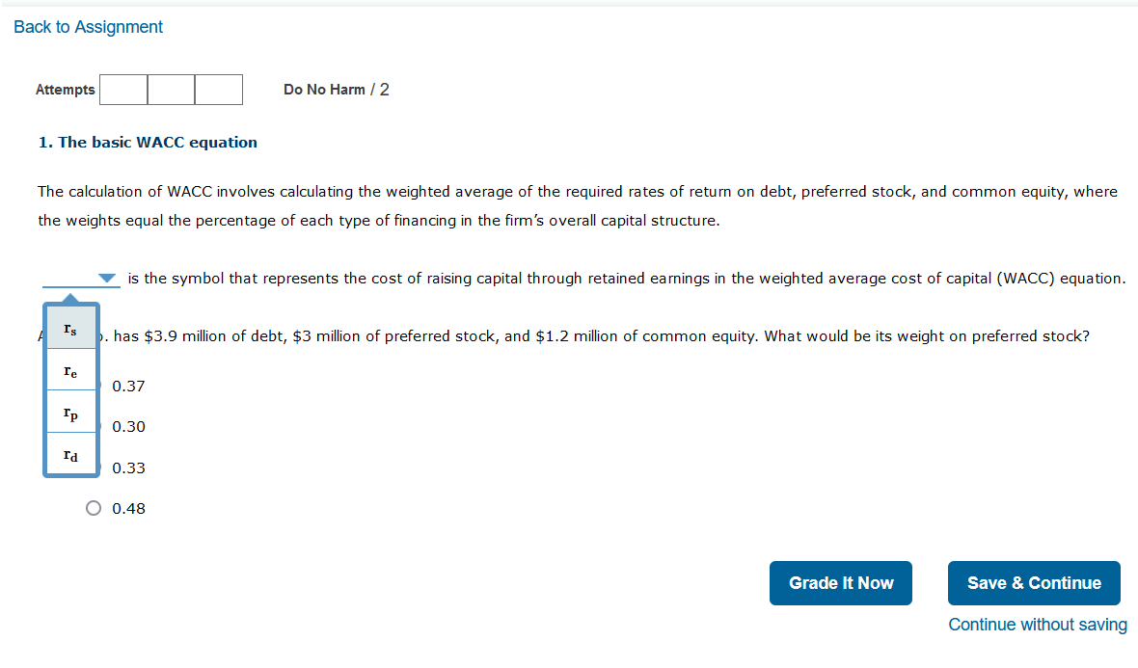Select the 0.30 answer option
The width and height of the screenshot is (1138, 668).
[x=128, y=426]
